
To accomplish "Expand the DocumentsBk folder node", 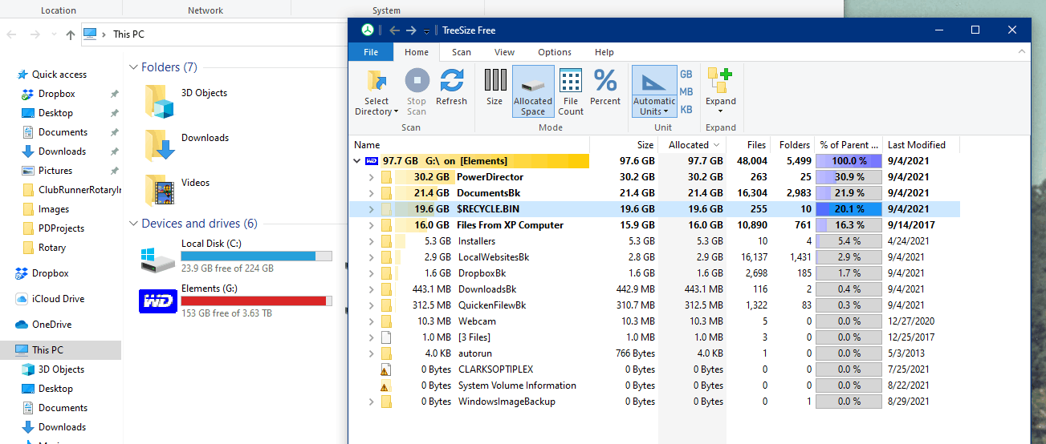I will tap(371, 193).
